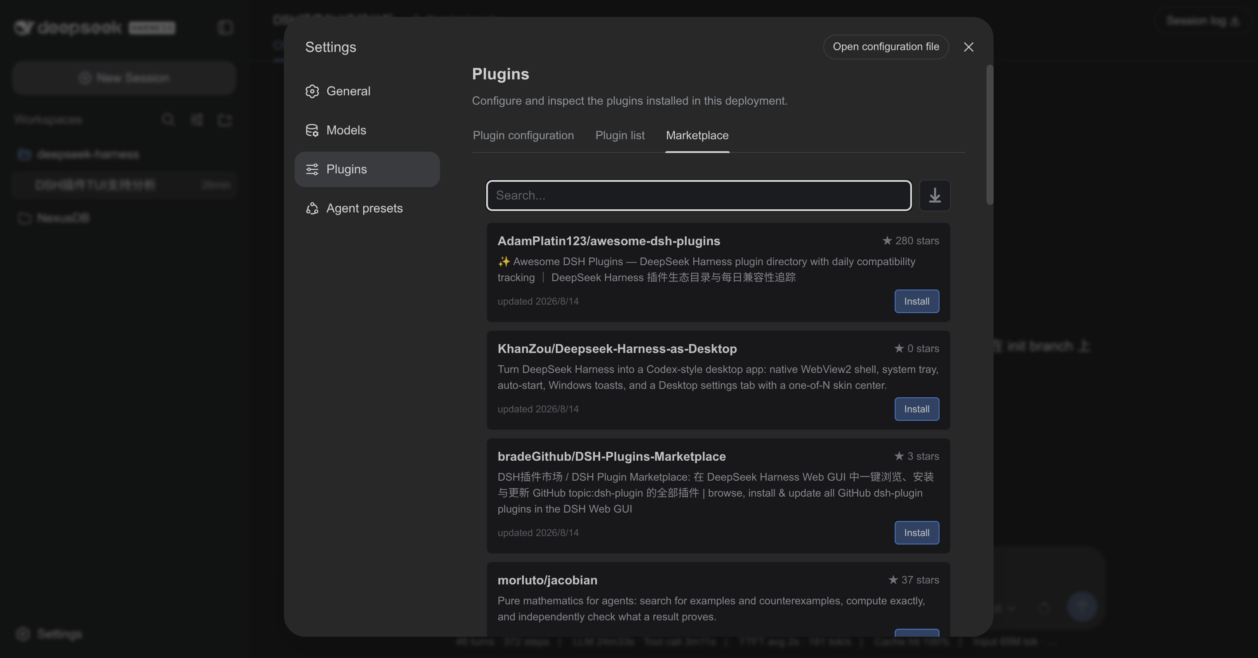Install bradeGithub/DSH-Plugins-Marketplace

tap(916, 533)
